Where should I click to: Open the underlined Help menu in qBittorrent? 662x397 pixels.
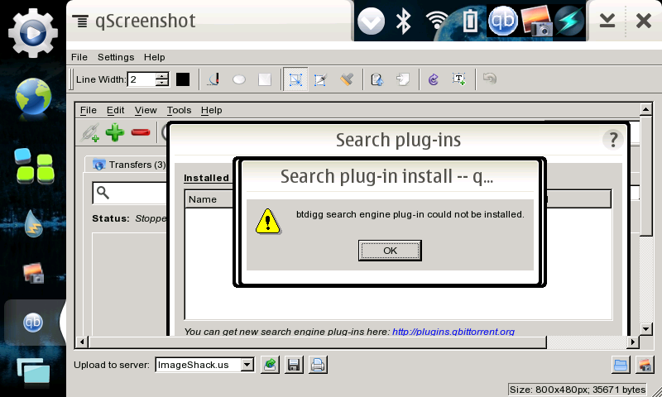[x=211, y=110]
